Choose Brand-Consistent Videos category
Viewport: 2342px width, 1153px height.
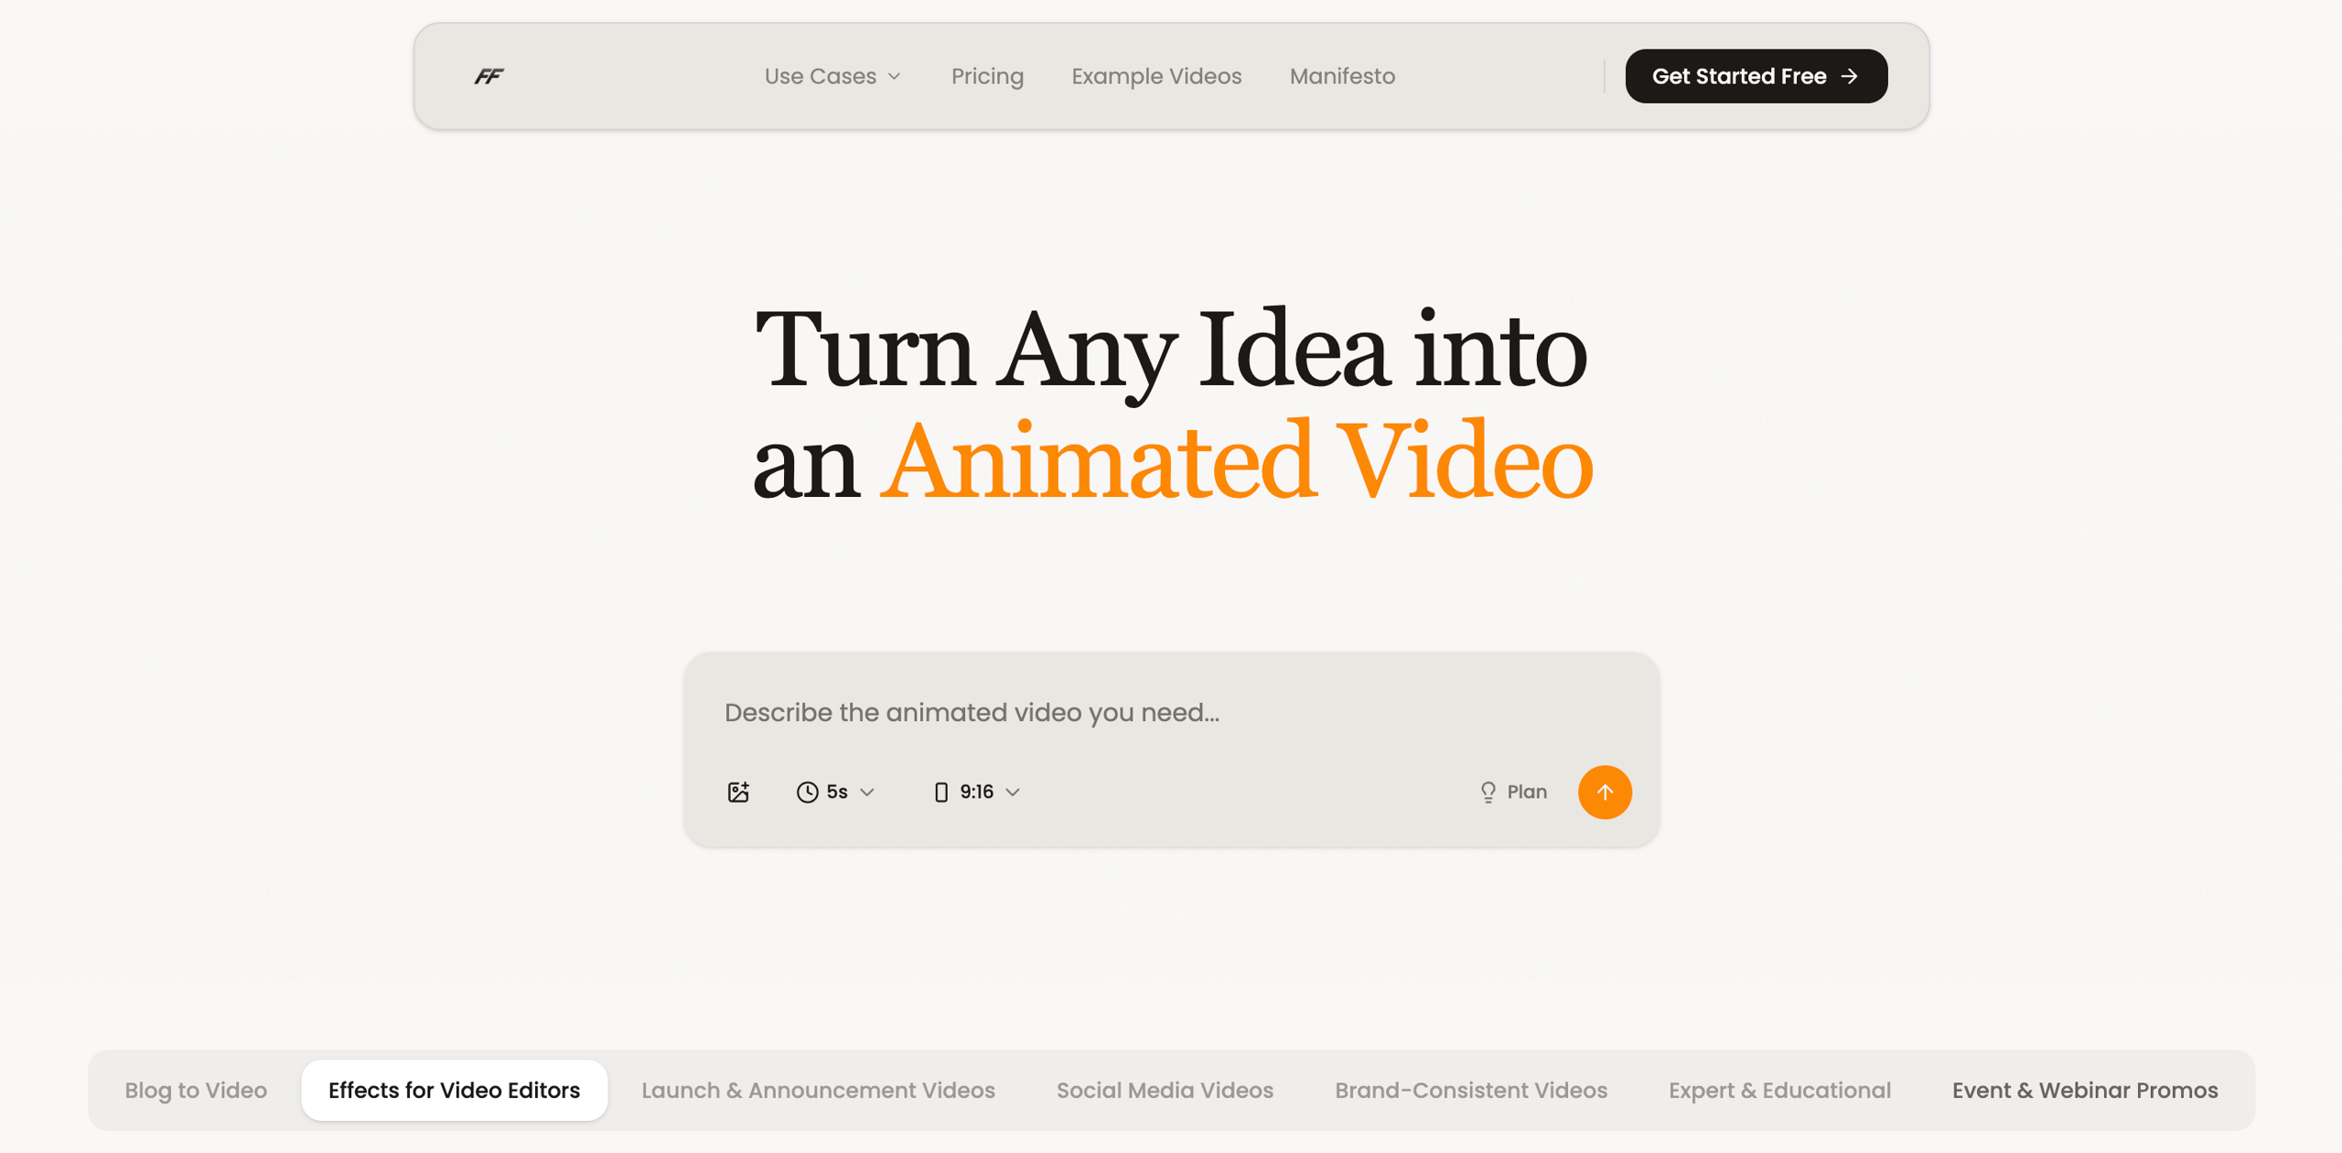(x=1471, y=1090)
